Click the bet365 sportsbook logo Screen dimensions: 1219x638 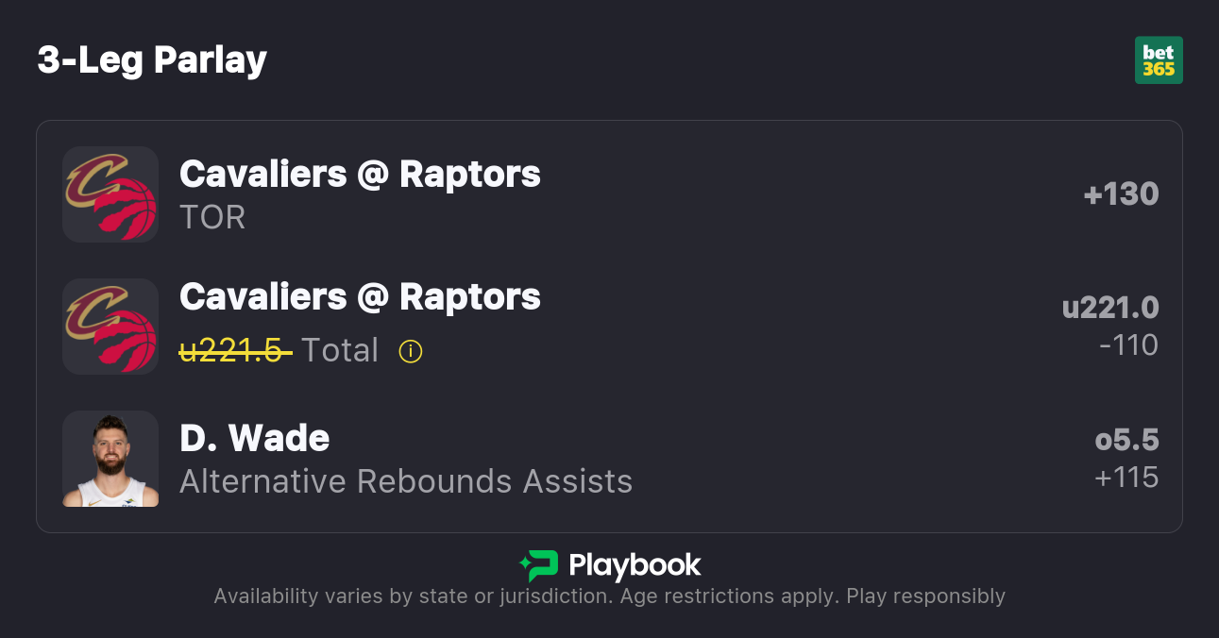[x=1159, y=60]
